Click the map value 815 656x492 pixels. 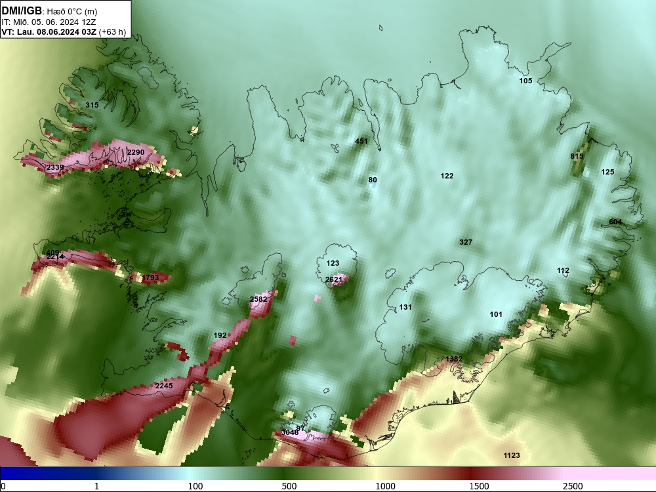577,156
